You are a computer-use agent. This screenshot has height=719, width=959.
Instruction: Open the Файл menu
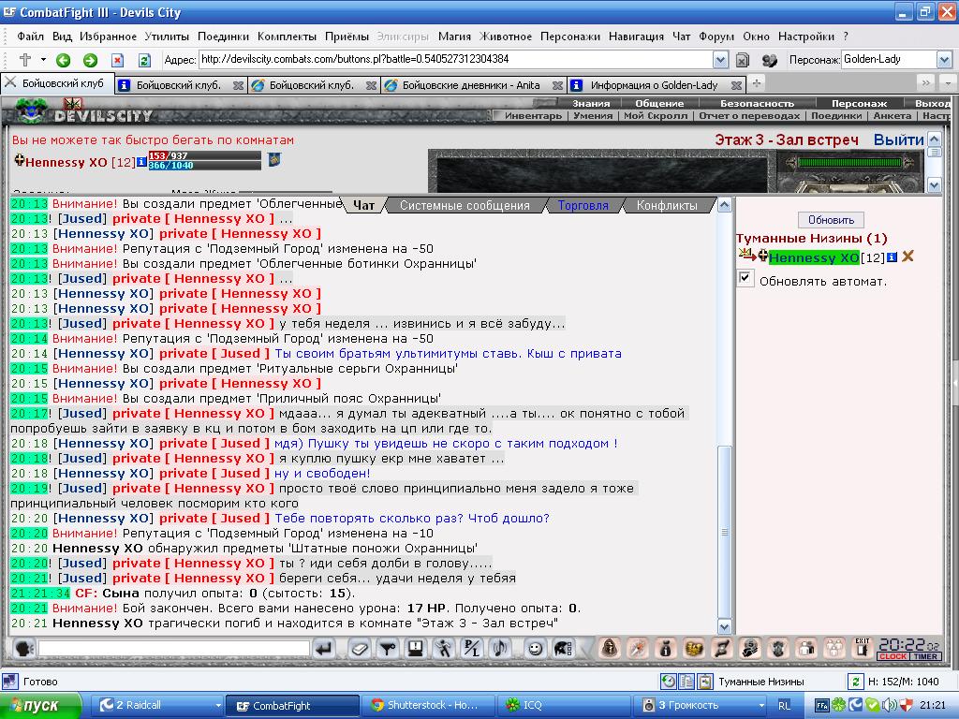click(30, 37)
